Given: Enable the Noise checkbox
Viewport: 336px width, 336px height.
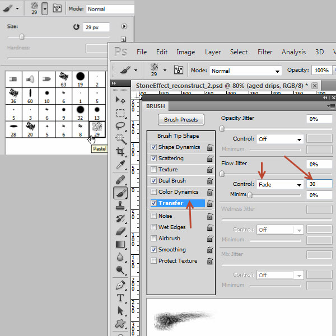Looking at the screenshot, I should pyautogui.click(x=153, y=216).
